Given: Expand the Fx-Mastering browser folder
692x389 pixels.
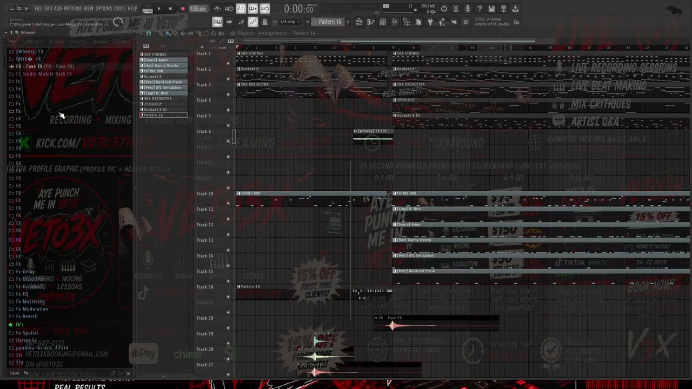Looking at the screenshot, I should pos(30,301).
